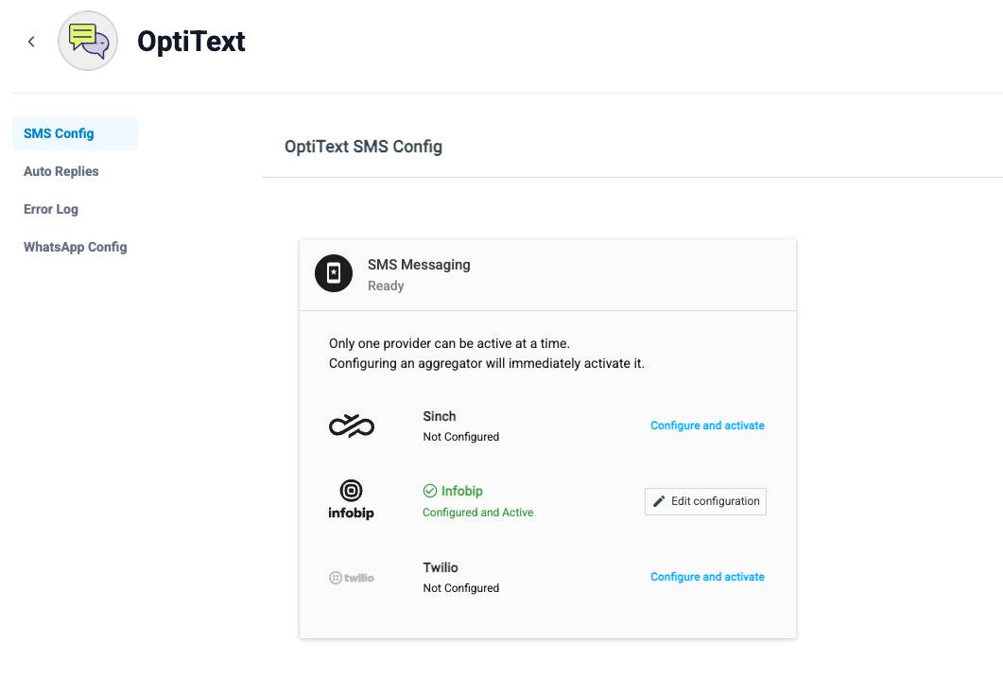Switch to Auto Replies section
The image size is (1003, 678).
(x=61, y=171)
